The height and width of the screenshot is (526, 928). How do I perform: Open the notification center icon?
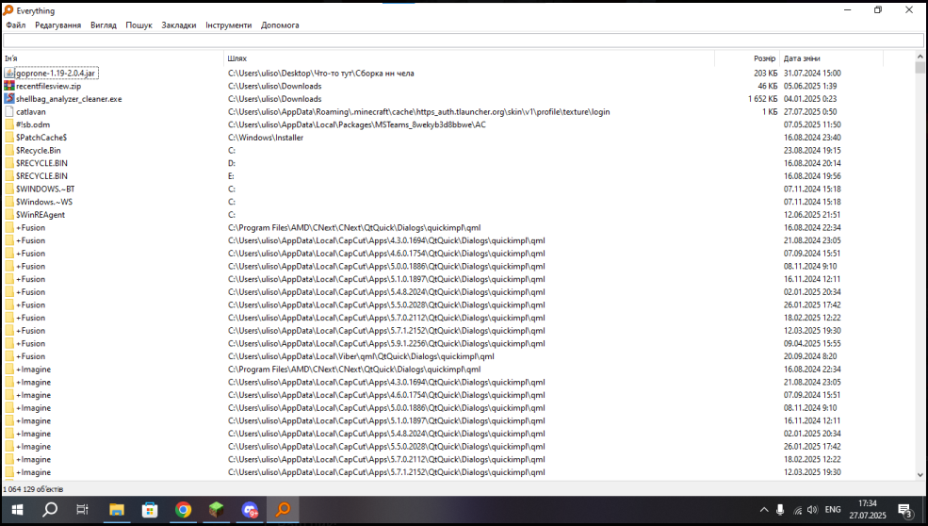pos(905,510)
